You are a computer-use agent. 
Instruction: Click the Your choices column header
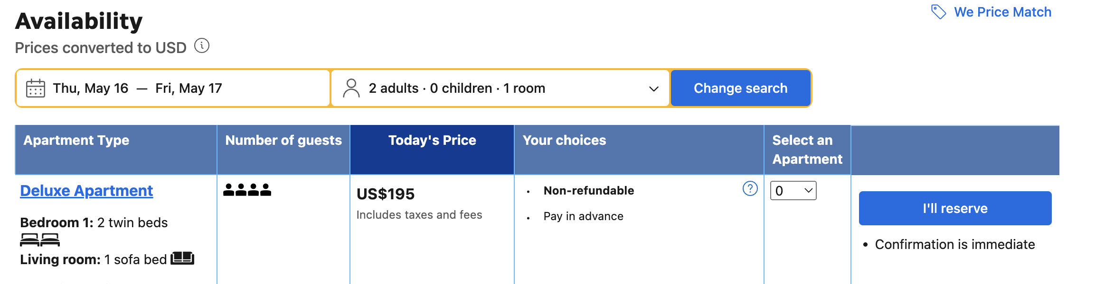[x=564, y=140]
